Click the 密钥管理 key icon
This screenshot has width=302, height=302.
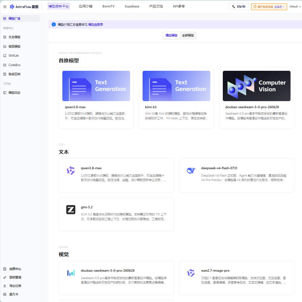click(x=5, y=277)
